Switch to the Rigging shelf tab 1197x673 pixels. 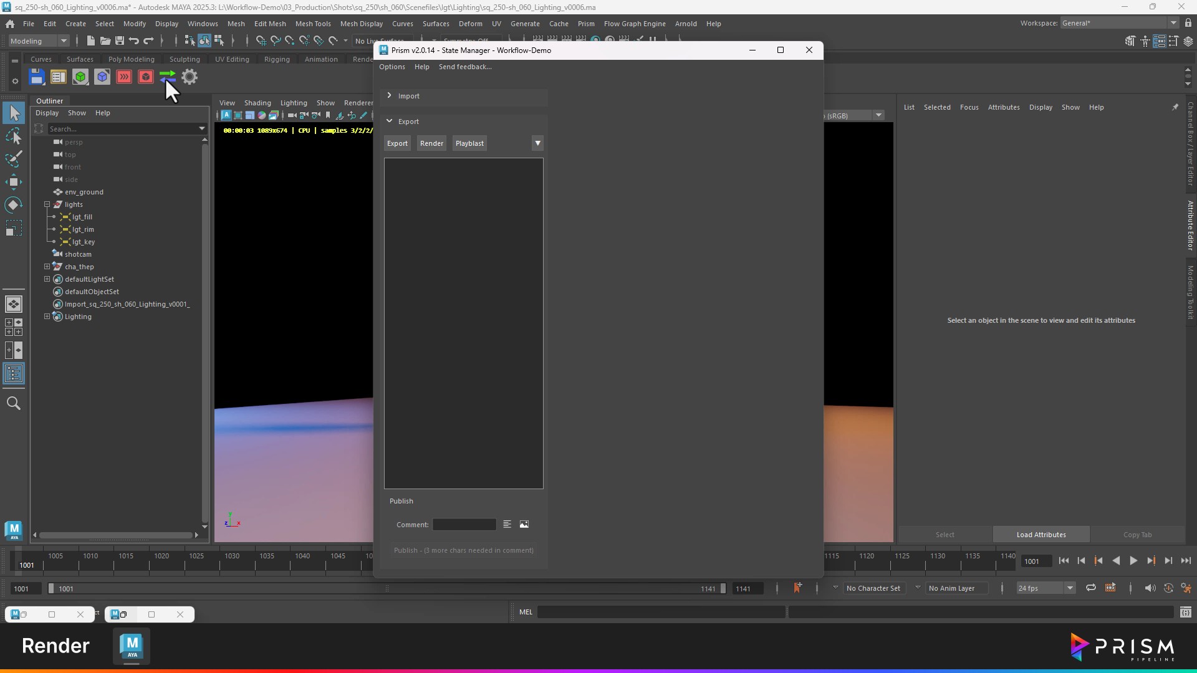point(277,59)
